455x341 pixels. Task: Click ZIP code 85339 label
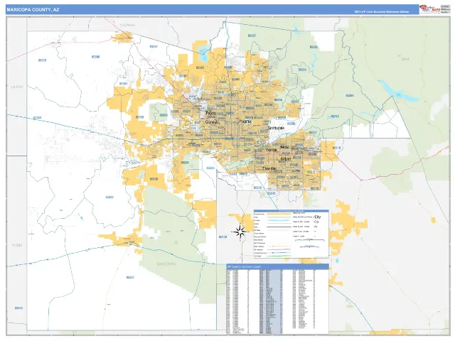[210, 168]
